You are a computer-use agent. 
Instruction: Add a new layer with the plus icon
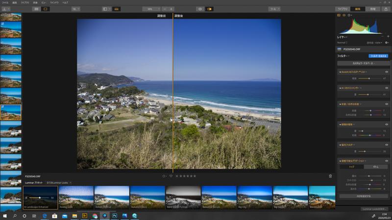click(x=388, y=36)
